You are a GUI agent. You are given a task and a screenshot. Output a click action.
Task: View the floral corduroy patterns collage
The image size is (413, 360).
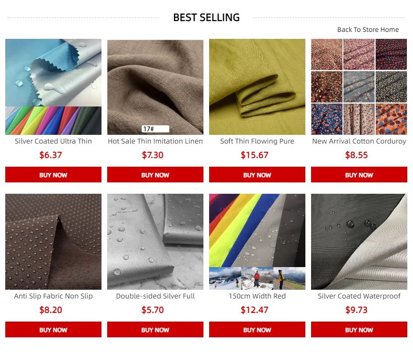point(359,87)
